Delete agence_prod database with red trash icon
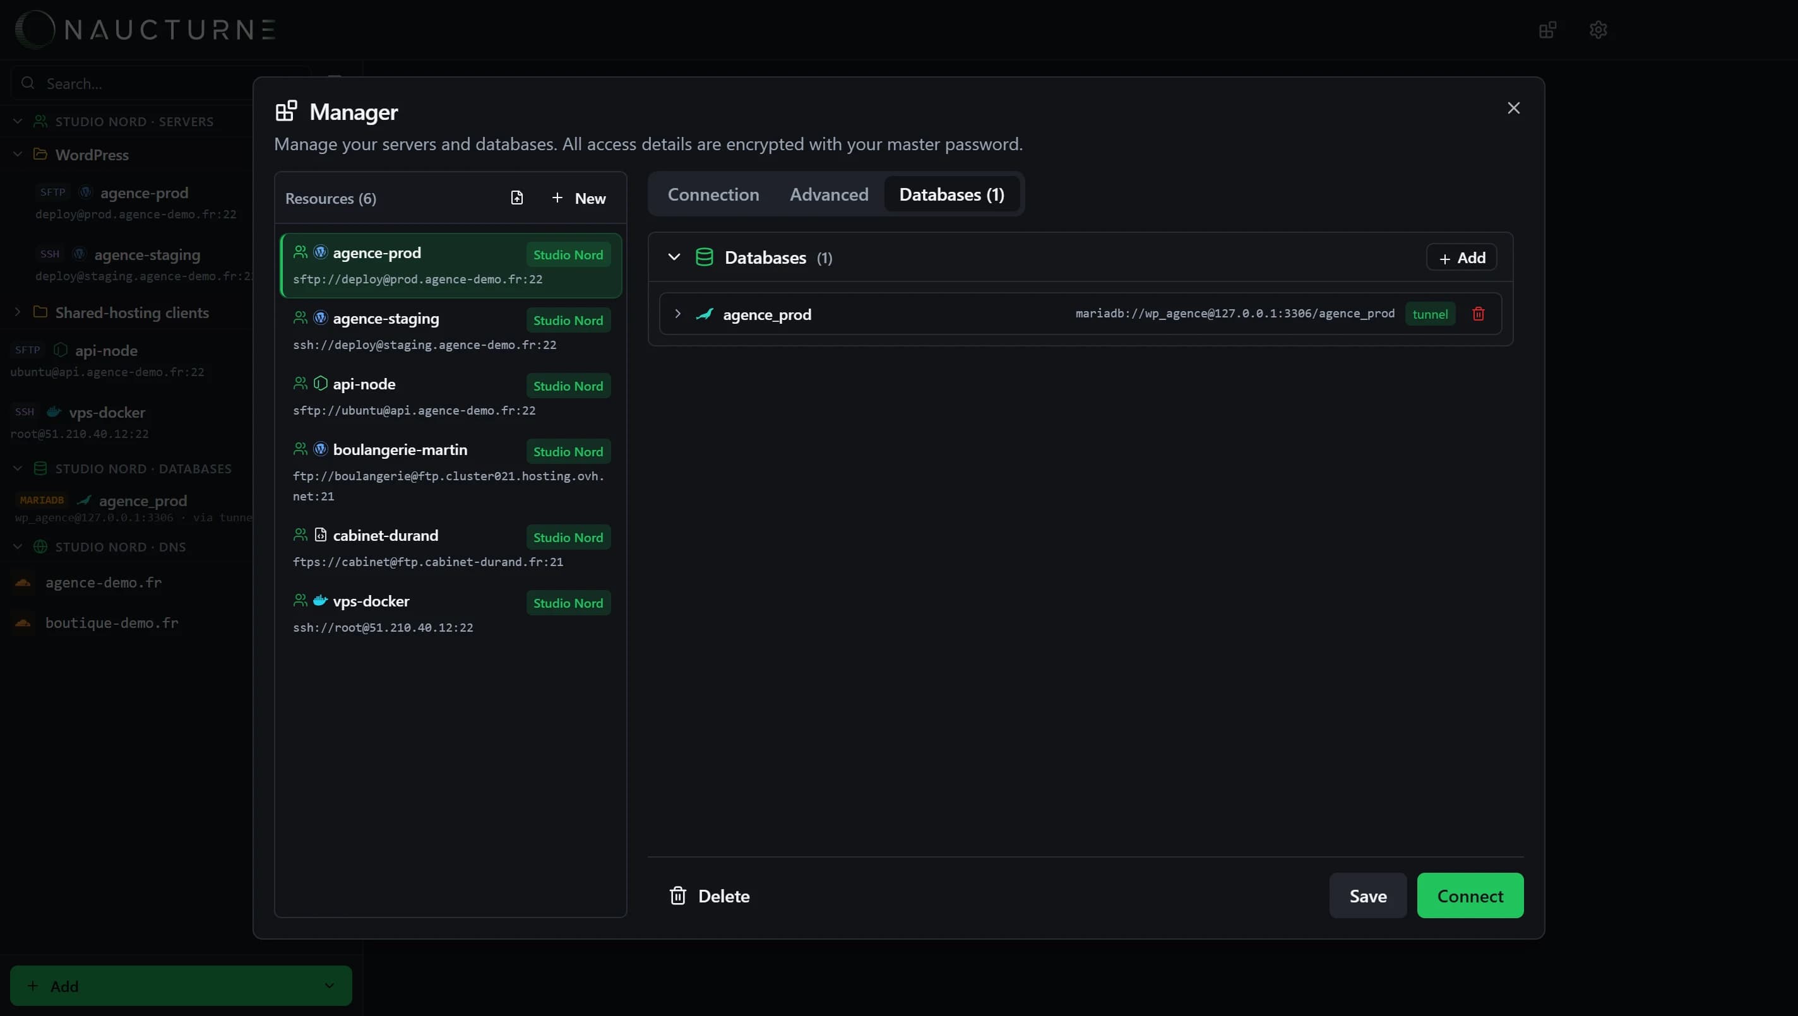Viewport: 1798px width, 1016px height. (1479, 314)
